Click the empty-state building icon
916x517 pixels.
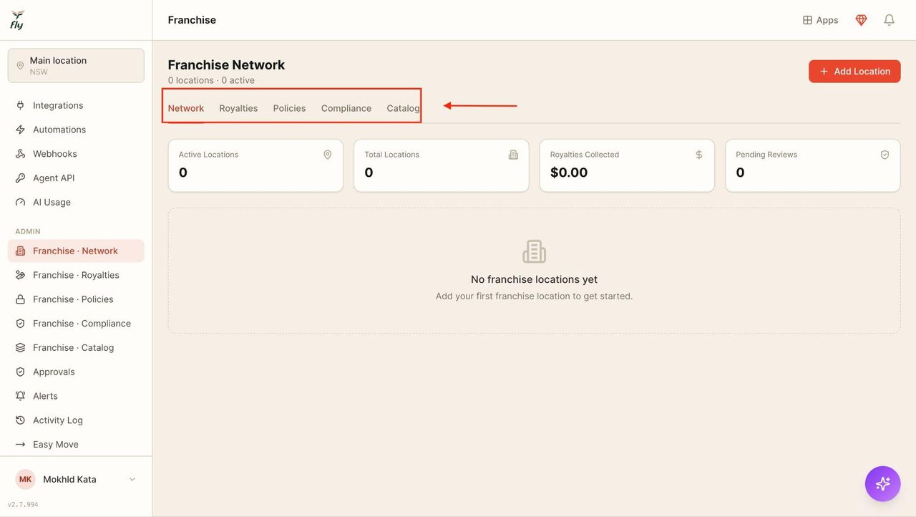point(535,251)
